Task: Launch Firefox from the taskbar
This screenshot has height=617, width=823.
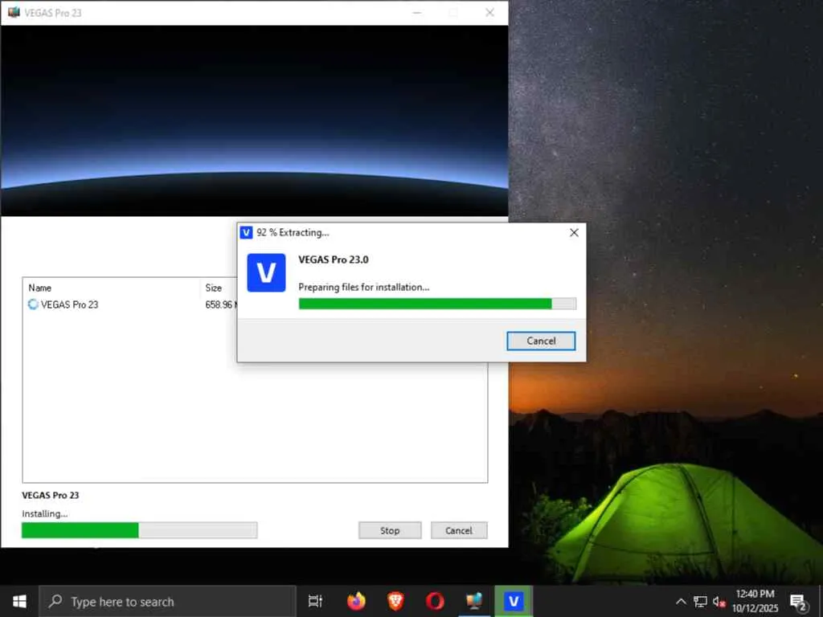Action: [x=356, y=601]
